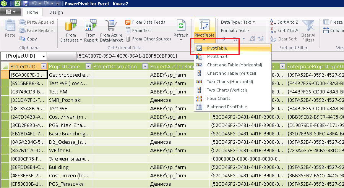Click the Undo icon in title bar

[34, 3]
